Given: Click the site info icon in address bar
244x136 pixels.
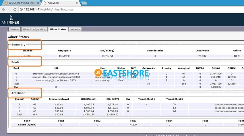Looking at the screenshot, I should click(21, 9).
